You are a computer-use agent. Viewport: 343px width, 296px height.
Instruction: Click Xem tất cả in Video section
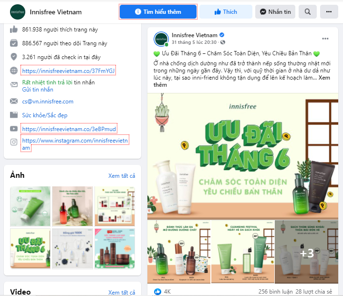pos(122,292)
